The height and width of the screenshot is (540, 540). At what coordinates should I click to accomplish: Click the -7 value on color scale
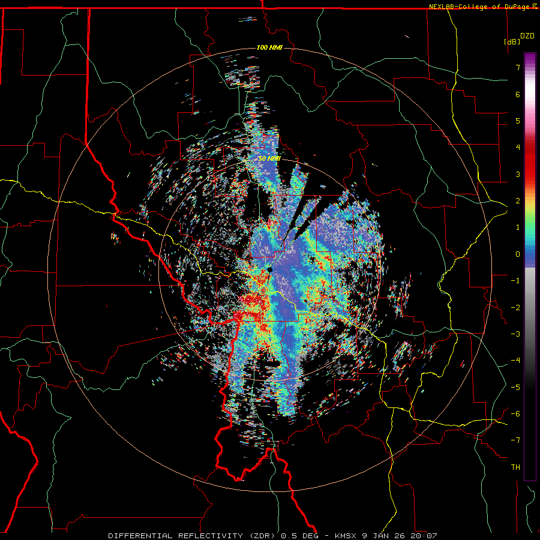tap(515, 440)
